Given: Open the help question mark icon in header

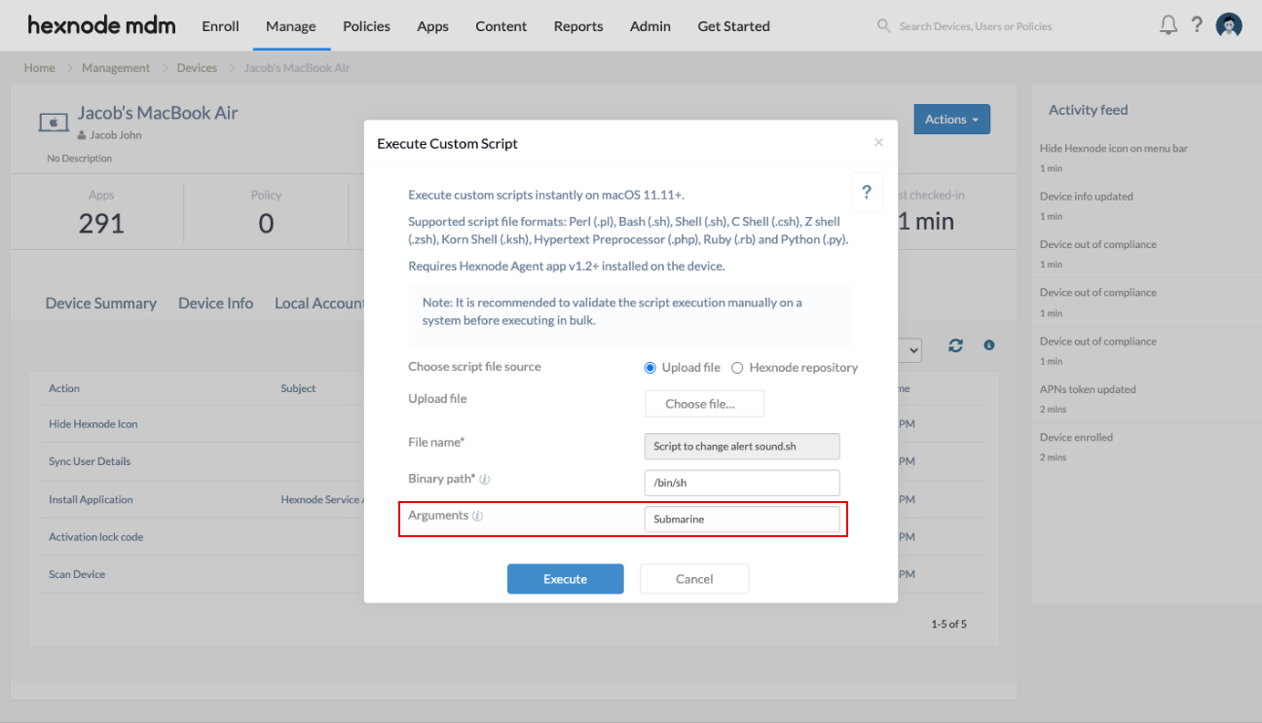Looking at the screenshot, I should click(x=1197, y=25).
